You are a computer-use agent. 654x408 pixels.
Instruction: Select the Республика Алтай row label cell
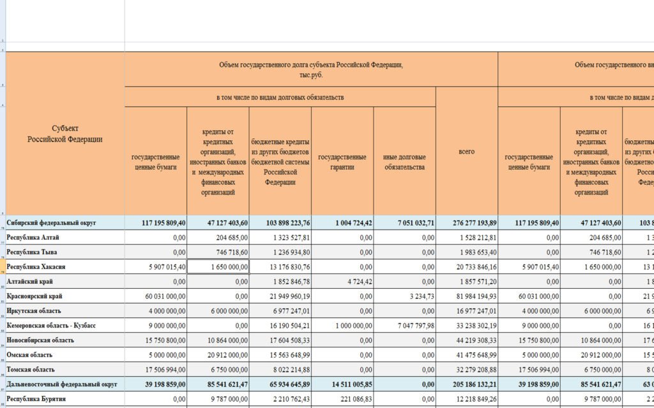tap(65, 237)
